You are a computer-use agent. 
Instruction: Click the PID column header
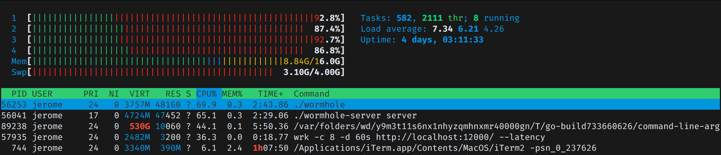point(19,94)
